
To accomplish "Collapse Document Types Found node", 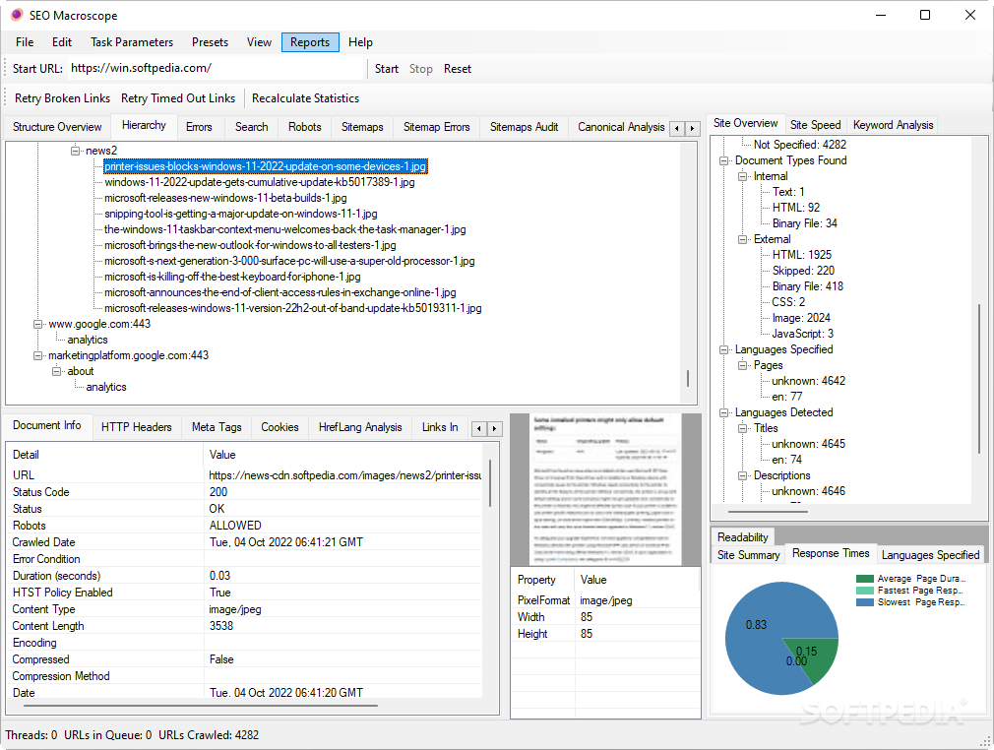I will (724, 161).
